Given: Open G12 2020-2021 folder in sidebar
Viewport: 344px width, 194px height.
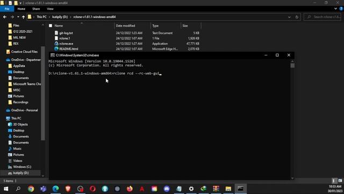Looking at the screenshot, I should 23,31.
